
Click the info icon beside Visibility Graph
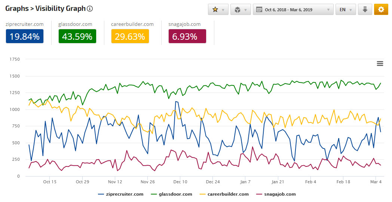[90, 9]
